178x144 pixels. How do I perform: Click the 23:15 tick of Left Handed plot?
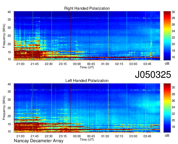[63, 136]
